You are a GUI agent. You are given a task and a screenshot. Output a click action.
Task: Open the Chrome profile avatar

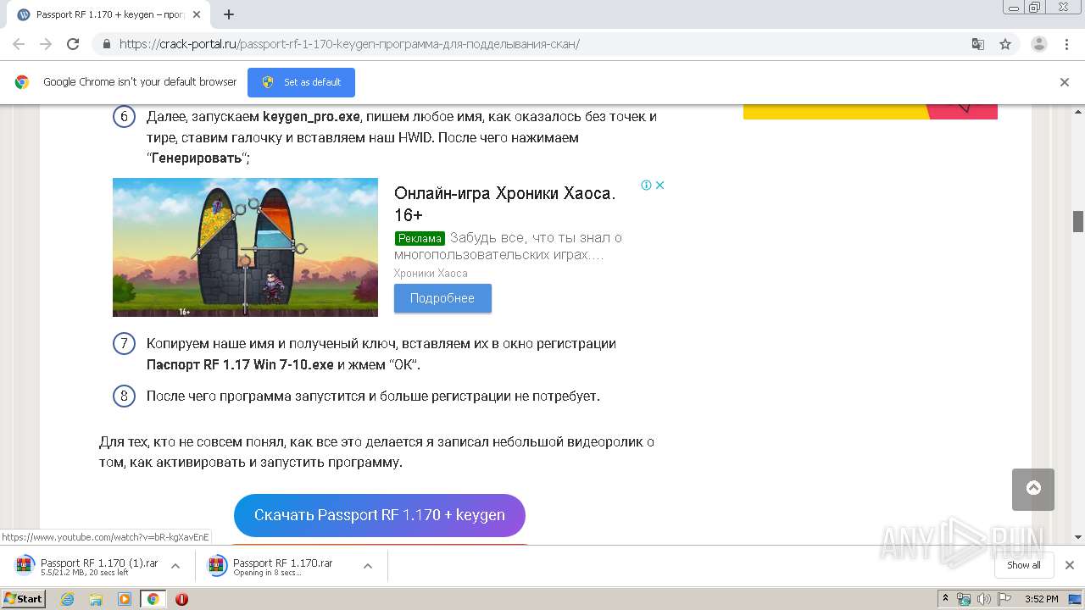pos(1038,44)
